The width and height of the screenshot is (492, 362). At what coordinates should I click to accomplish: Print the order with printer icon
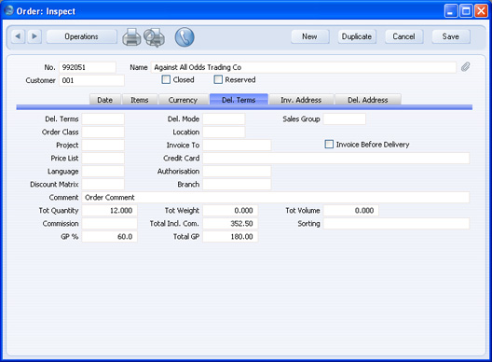131,37
